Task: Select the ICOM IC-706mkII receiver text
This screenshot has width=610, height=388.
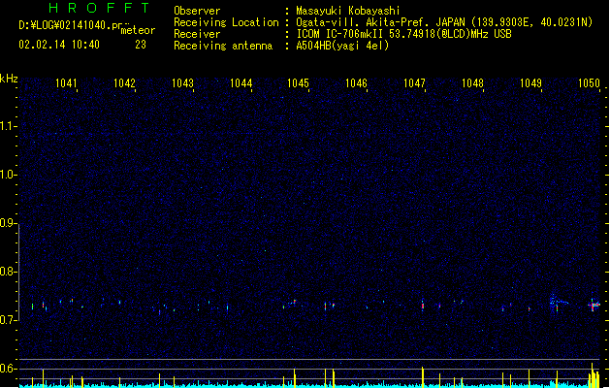Action: [403, 34]
